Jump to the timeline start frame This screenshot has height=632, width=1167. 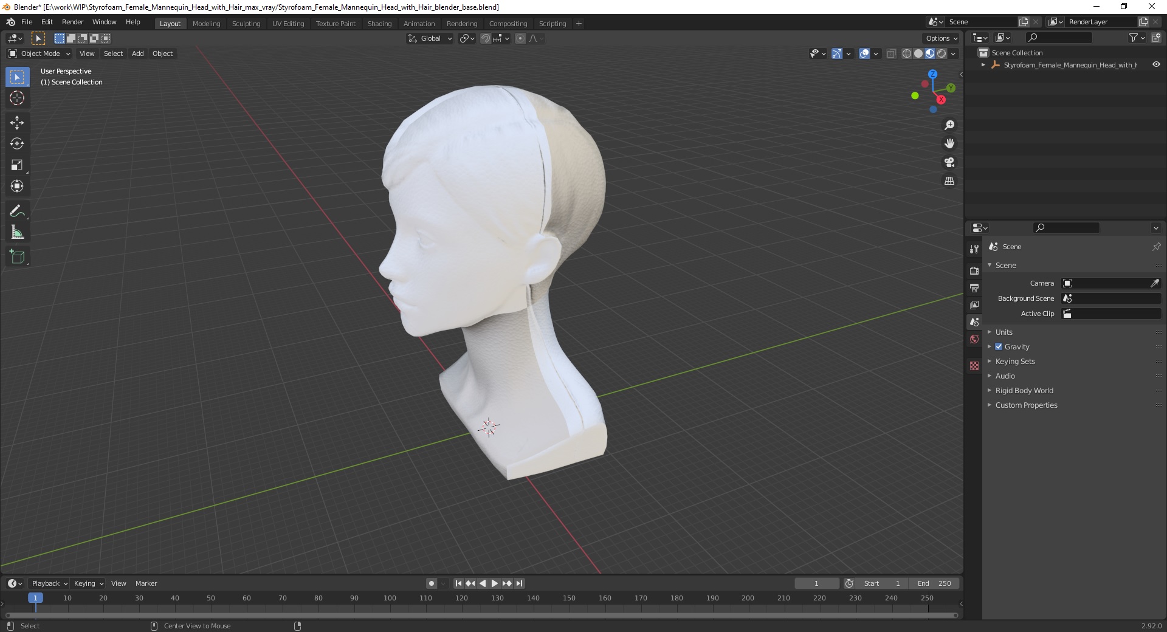(458, 583)
